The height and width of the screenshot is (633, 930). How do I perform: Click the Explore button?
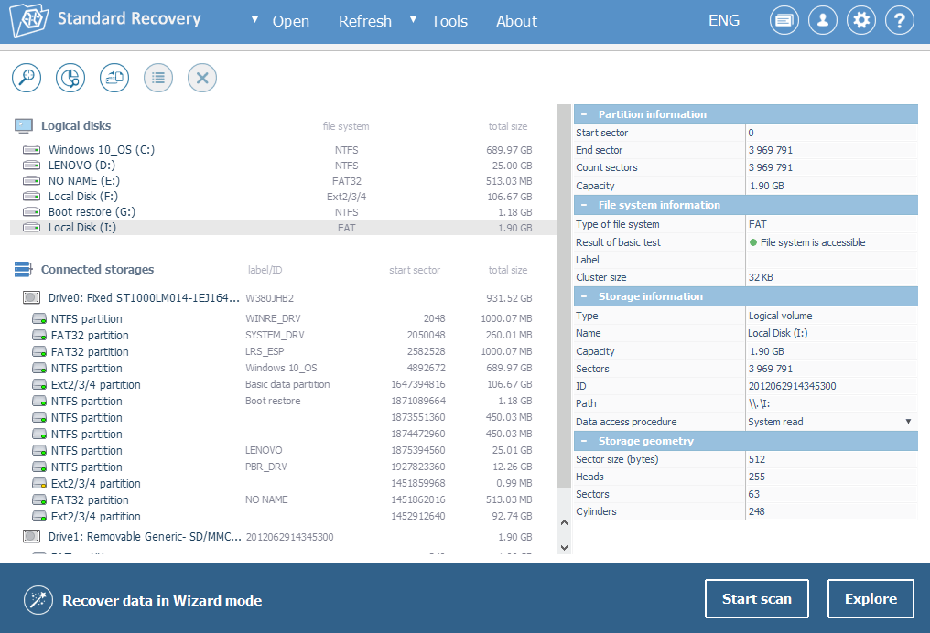coord(870,599)
